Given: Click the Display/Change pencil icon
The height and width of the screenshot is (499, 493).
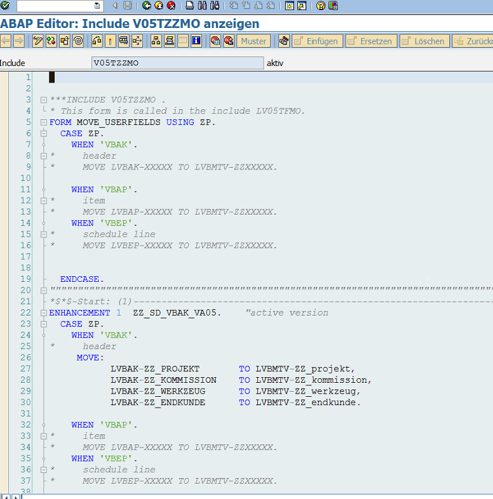Looking at the screenshot, I should 37,41.
